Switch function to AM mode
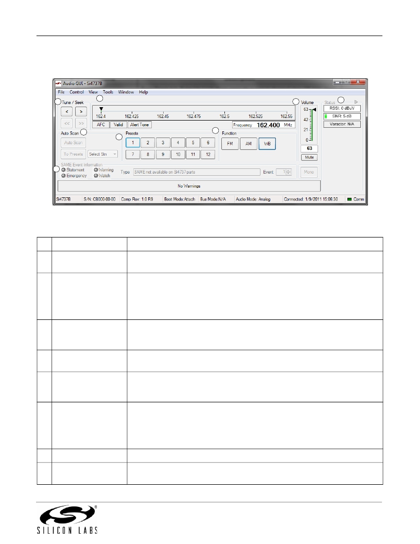The height and width of the screenshot is (544, 420). click(249, 144)
